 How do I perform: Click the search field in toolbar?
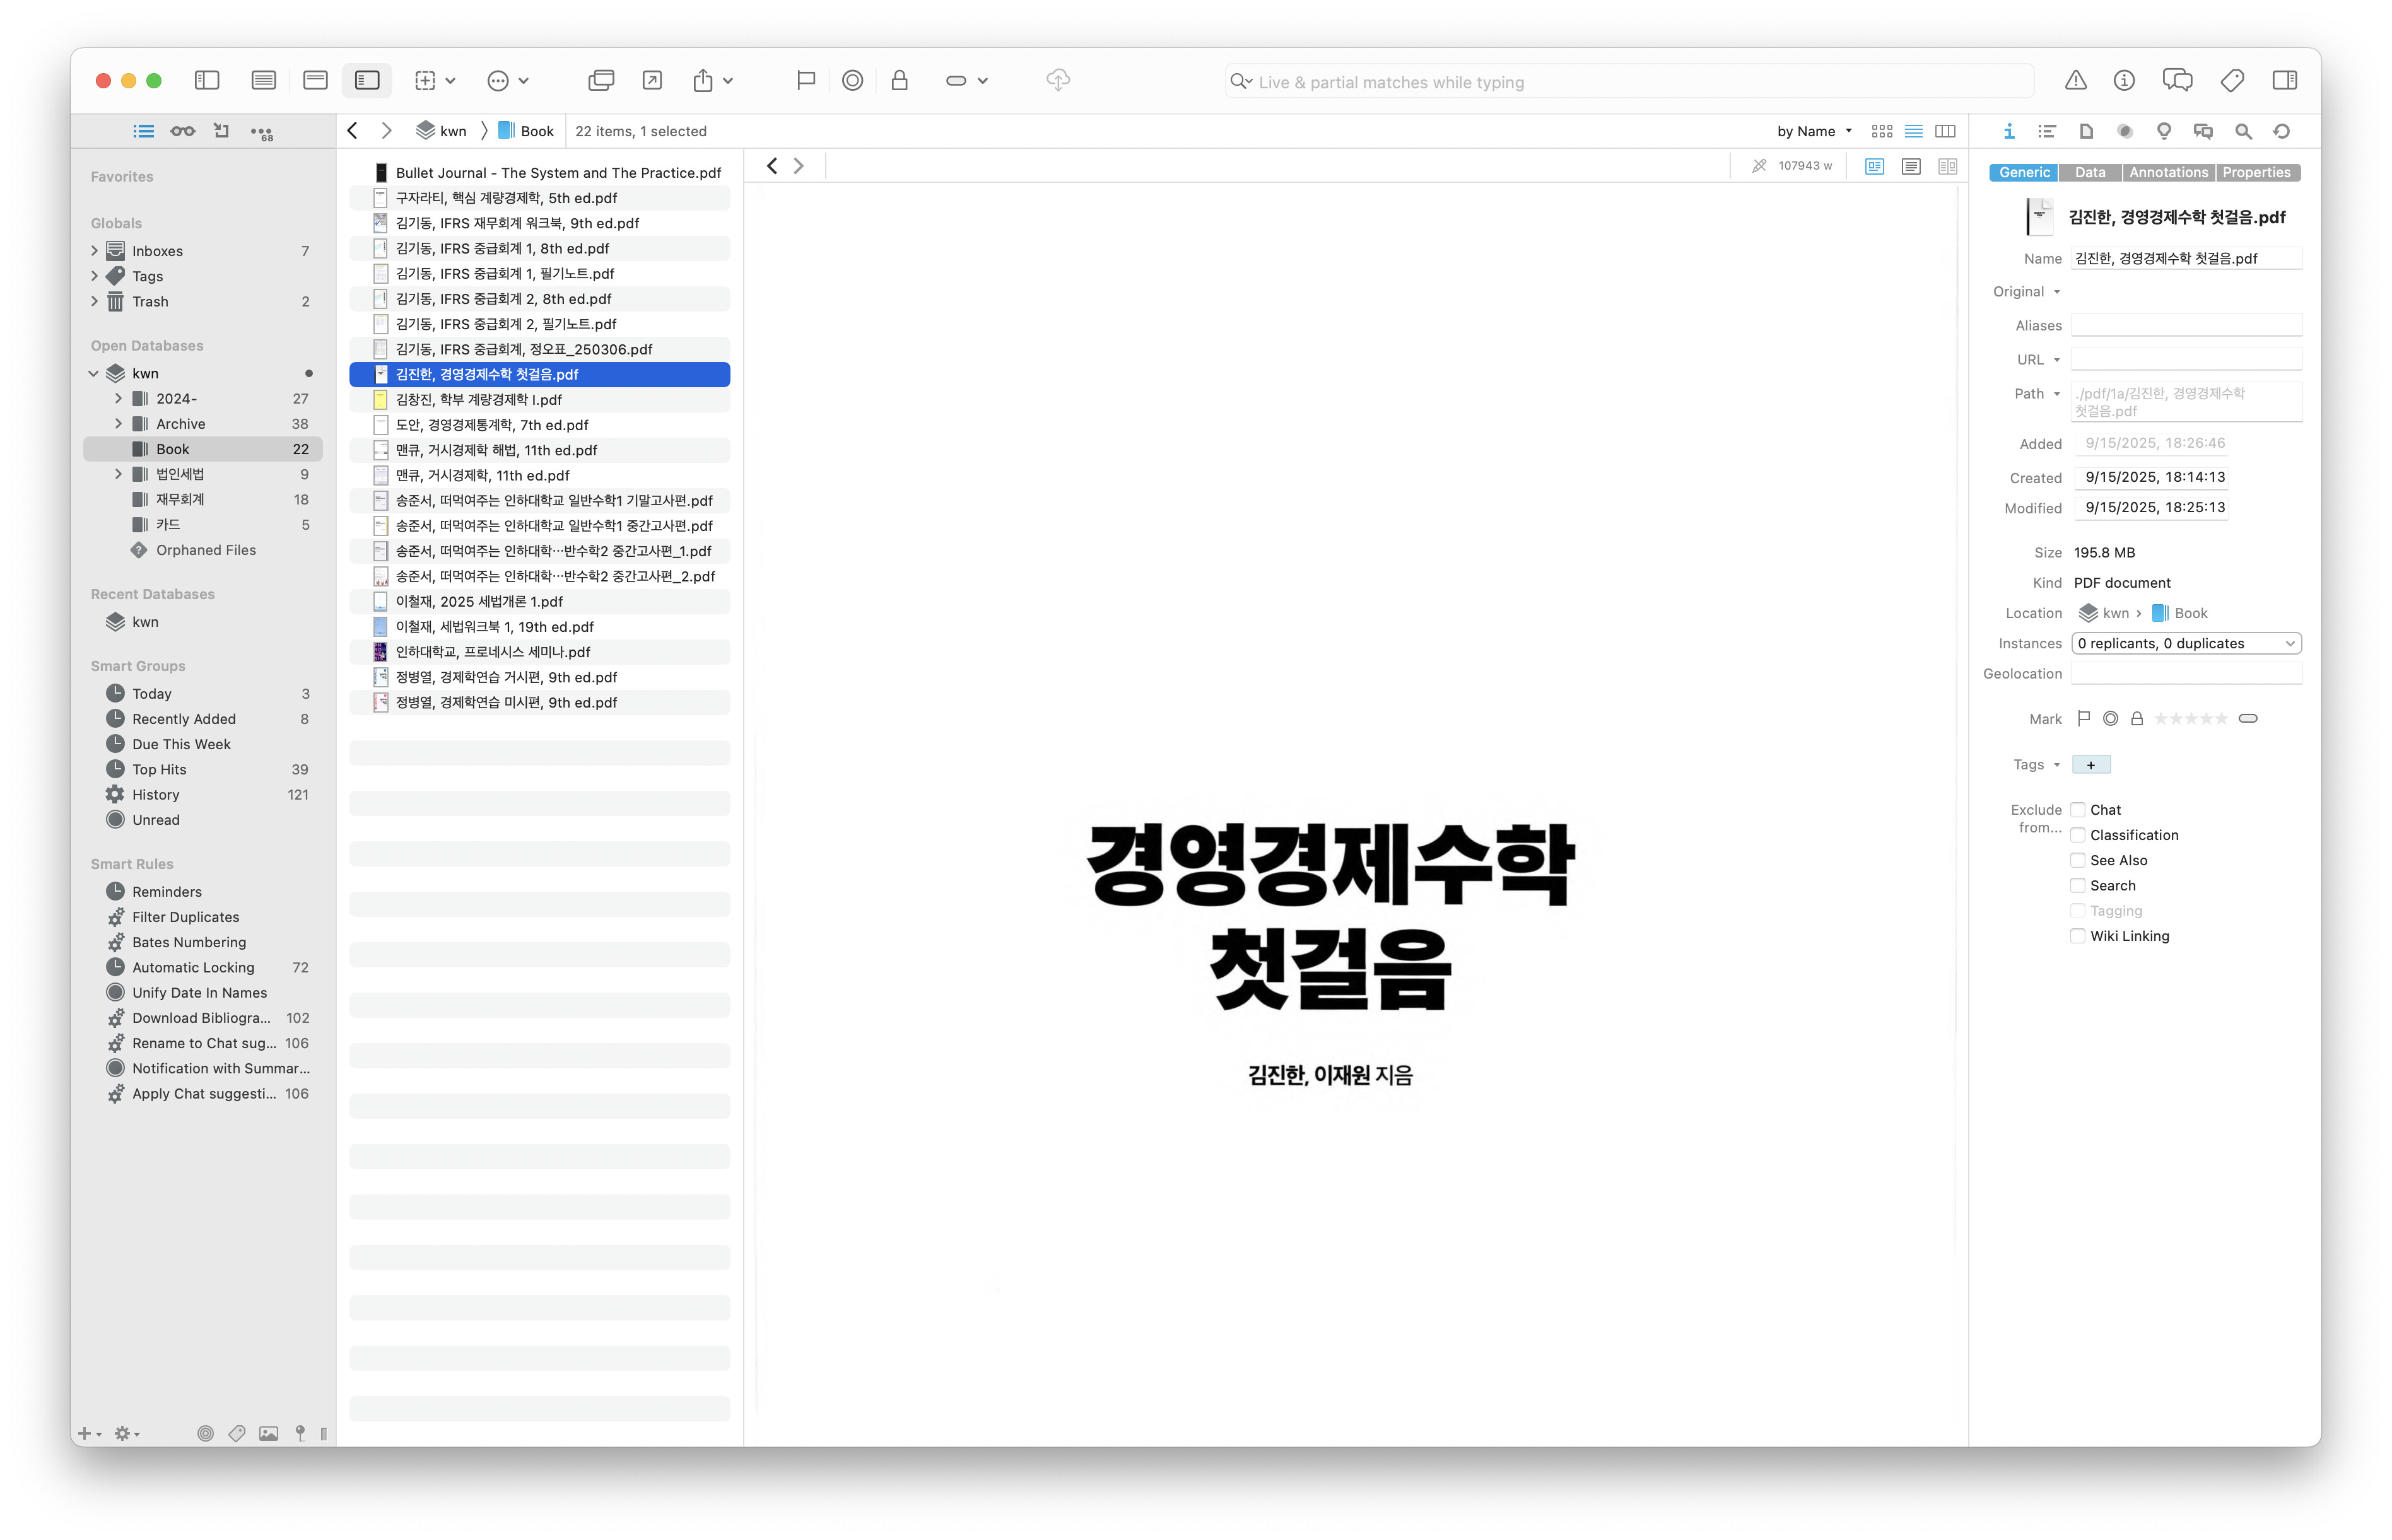pyautogui.click(x=1630, y=82)
